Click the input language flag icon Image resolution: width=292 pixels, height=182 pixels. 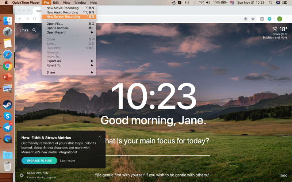[232, 3]
